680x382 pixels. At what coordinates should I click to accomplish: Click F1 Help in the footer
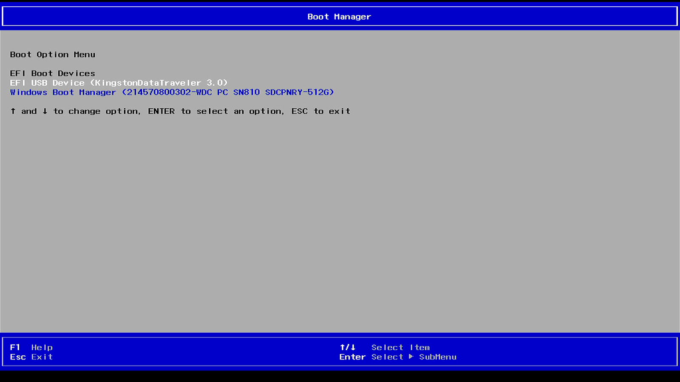tap(31, 348)
